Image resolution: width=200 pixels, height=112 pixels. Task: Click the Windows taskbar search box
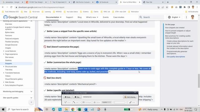pyautogui.click(x=20, y=109)
